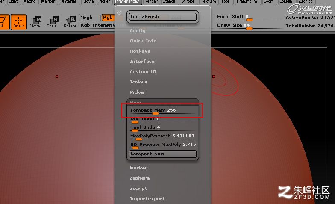The width and height of the screenshot is (335, 204).
Task: Click the Focal Shift slider
Action: pyautogui.click(x=249, y=17)
